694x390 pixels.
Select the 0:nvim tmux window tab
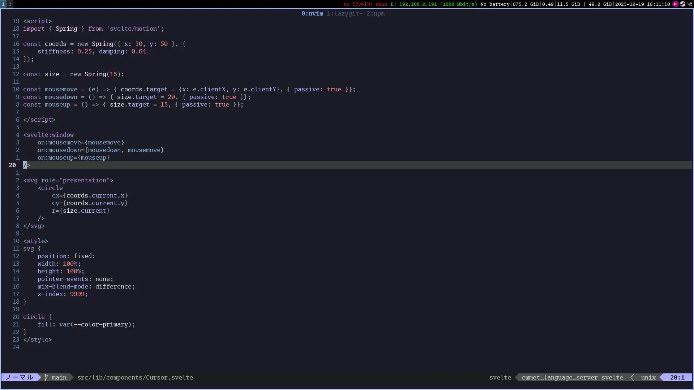(x=312, y=13)
